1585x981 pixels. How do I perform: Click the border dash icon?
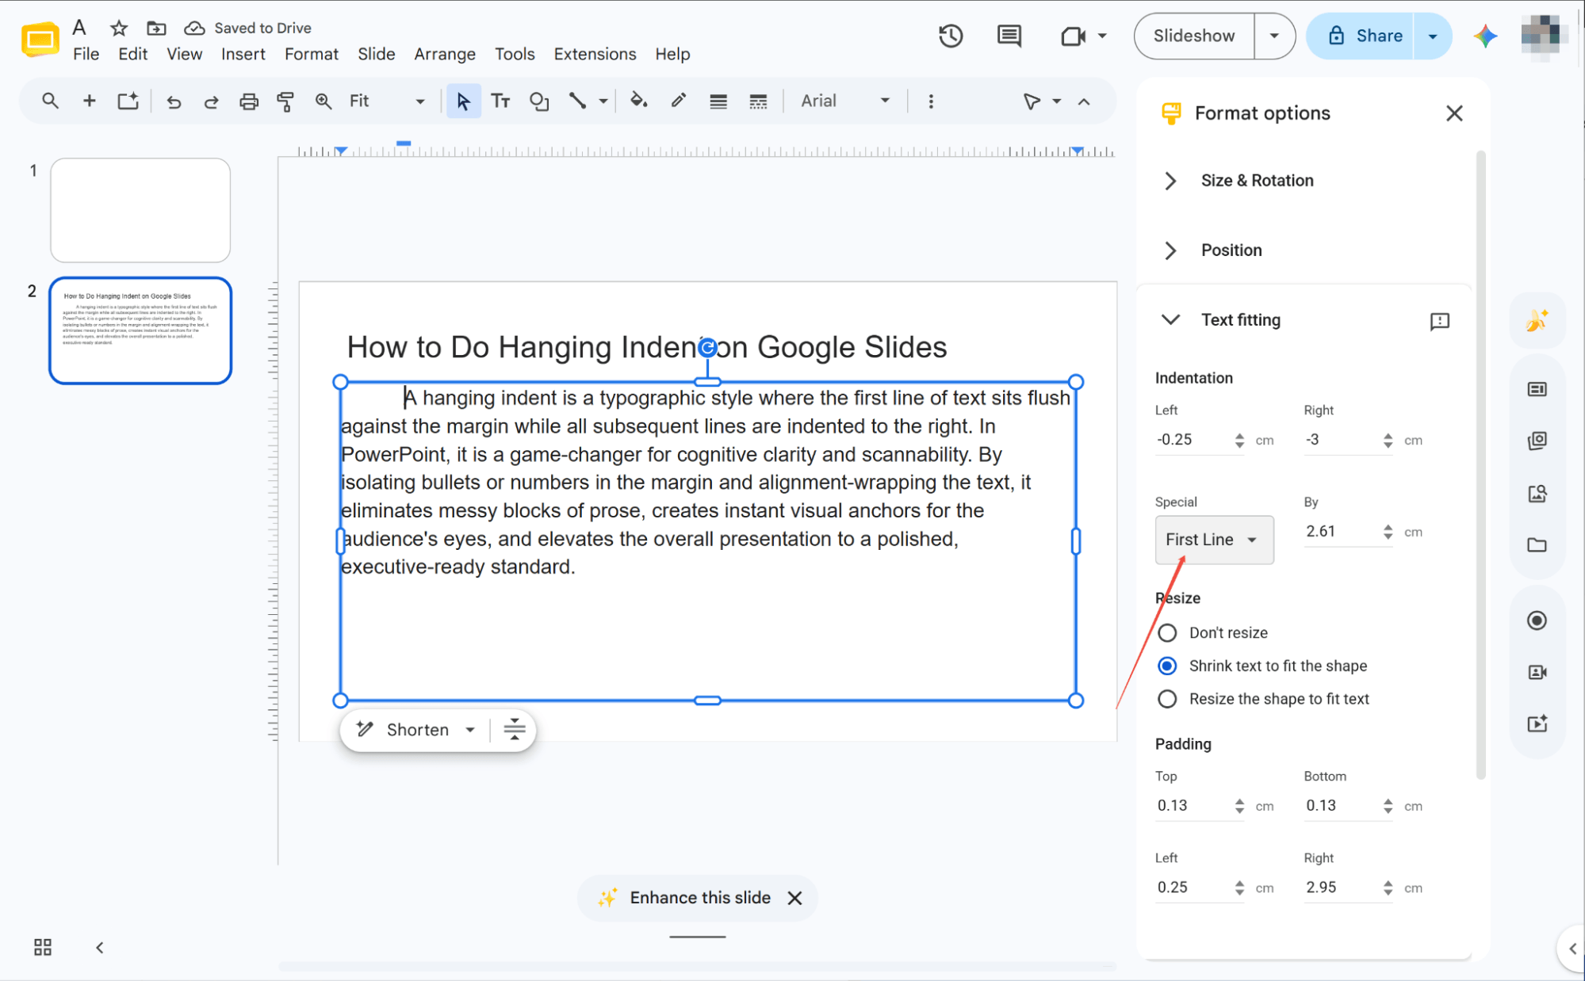(x=758, y=101)
